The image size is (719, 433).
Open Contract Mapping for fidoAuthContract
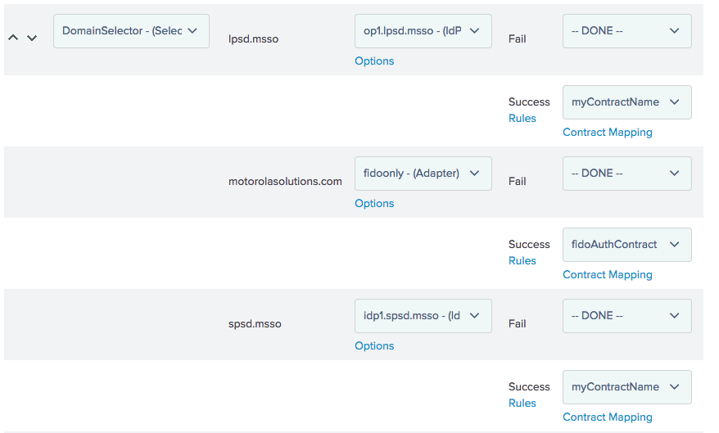tap(607, 275)
